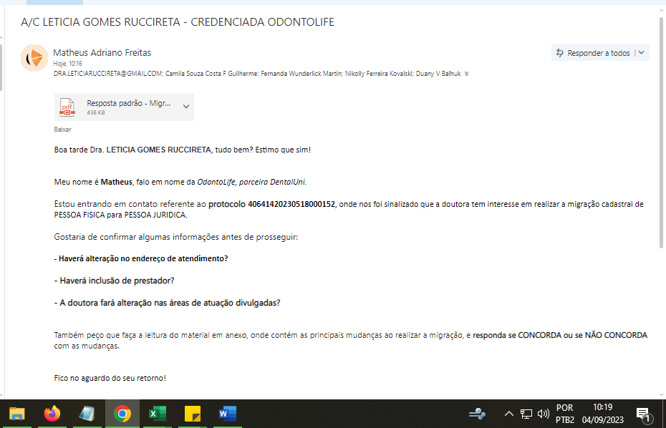The height and width of the screenshot is (428, 666).
Task: Open the reply options dropdown arrow
Action: 642,53
